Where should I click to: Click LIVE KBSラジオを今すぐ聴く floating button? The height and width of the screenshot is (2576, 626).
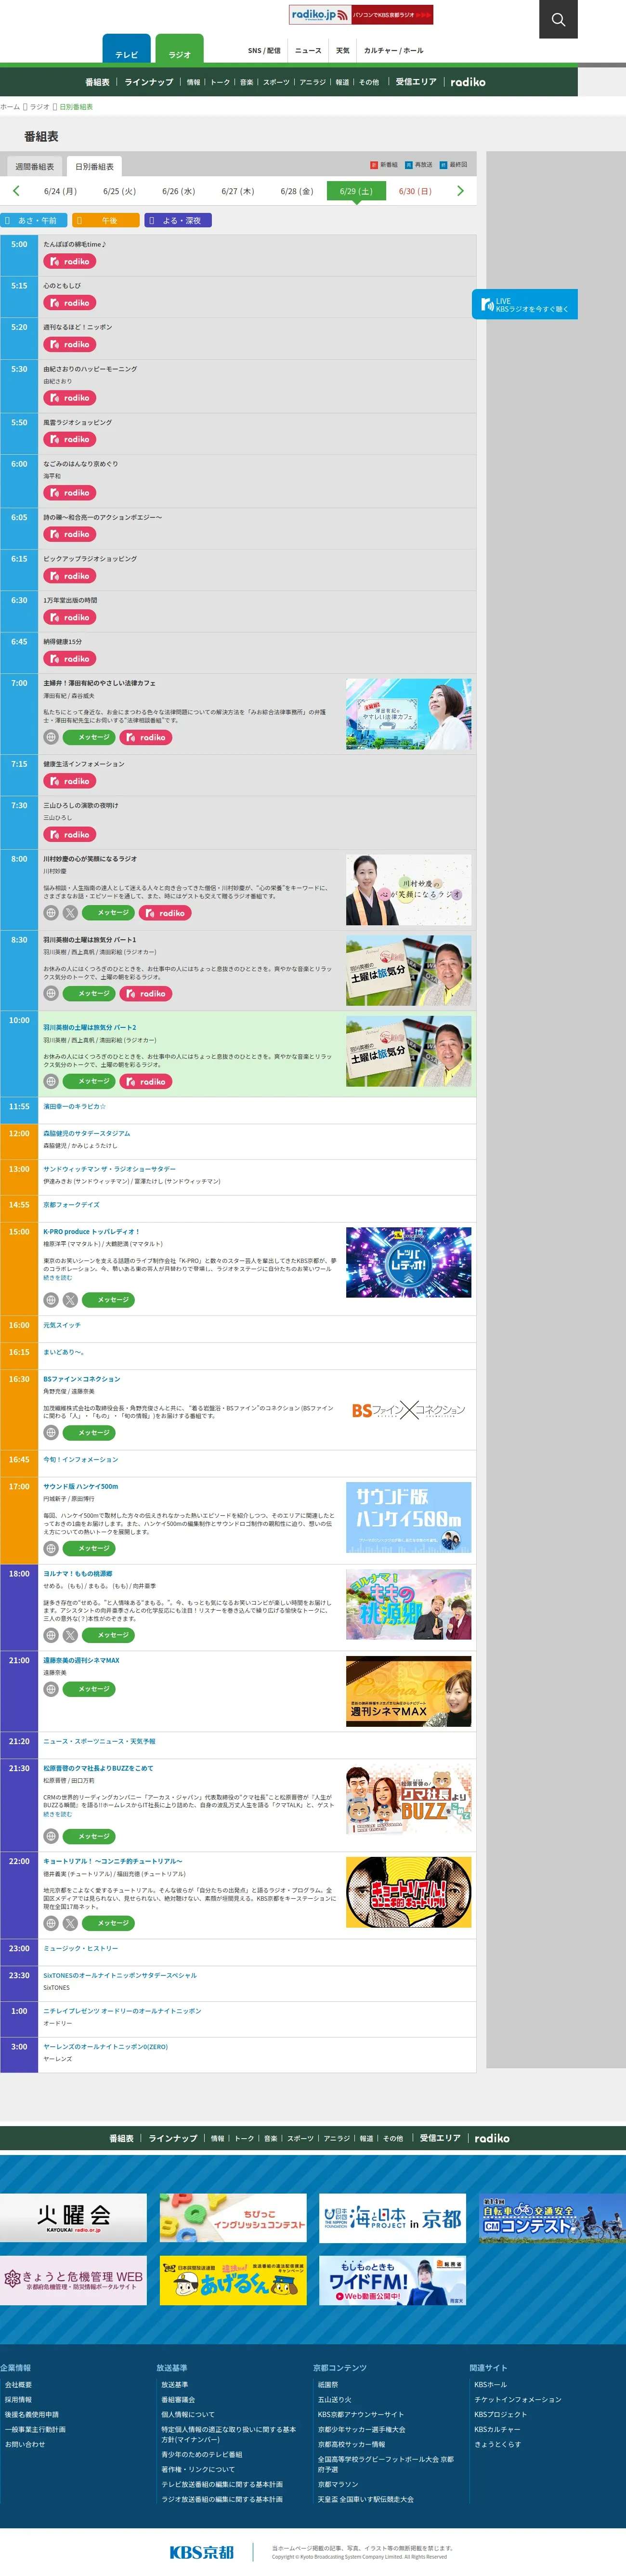525,304
